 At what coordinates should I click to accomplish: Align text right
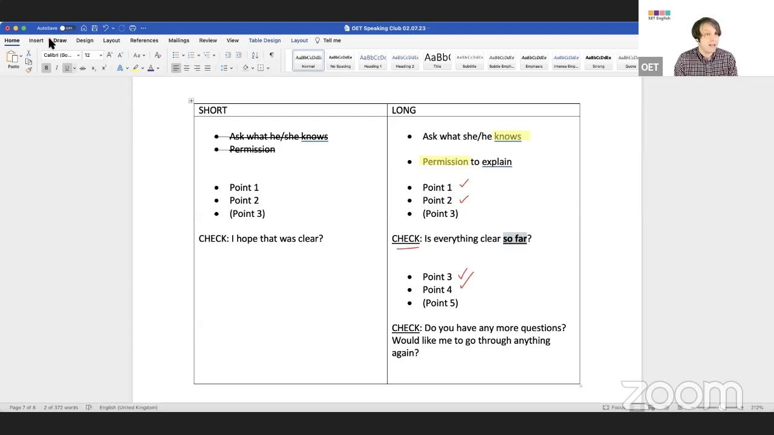(x=197, y=68)
